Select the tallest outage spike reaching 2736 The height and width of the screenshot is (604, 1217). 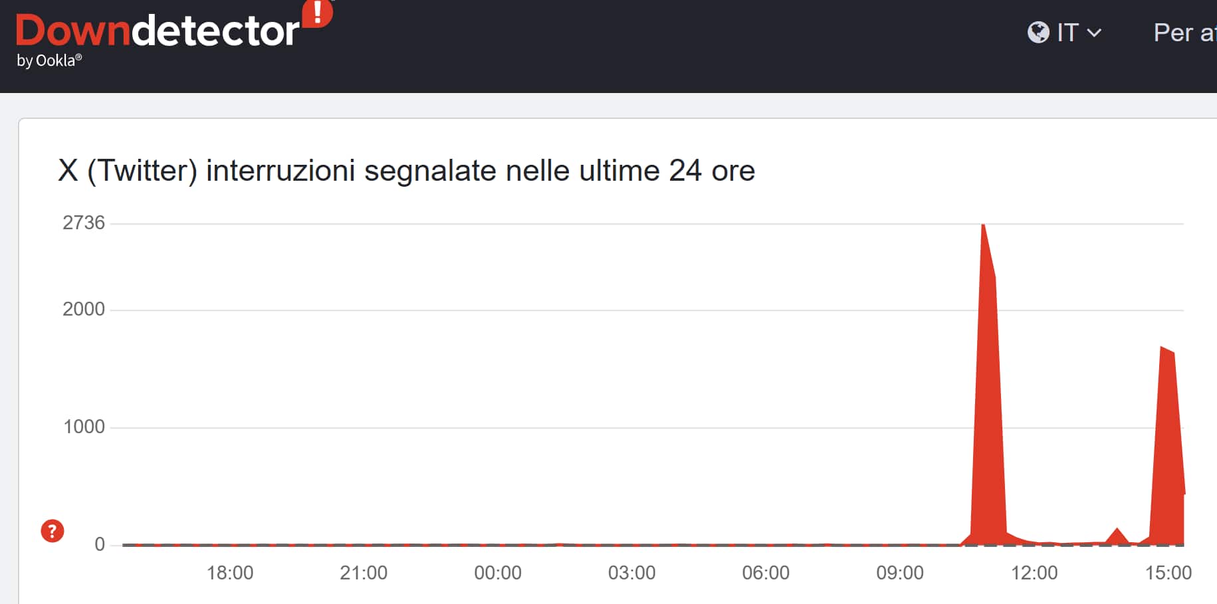(x=984, y=266)
